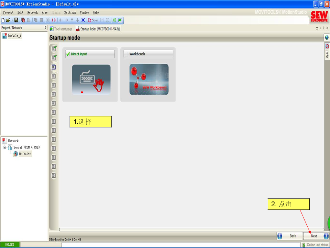Open the Info globe icon at top right
Image resolution: width=330 pixels, height=248 pixels.
click(327, 37)
